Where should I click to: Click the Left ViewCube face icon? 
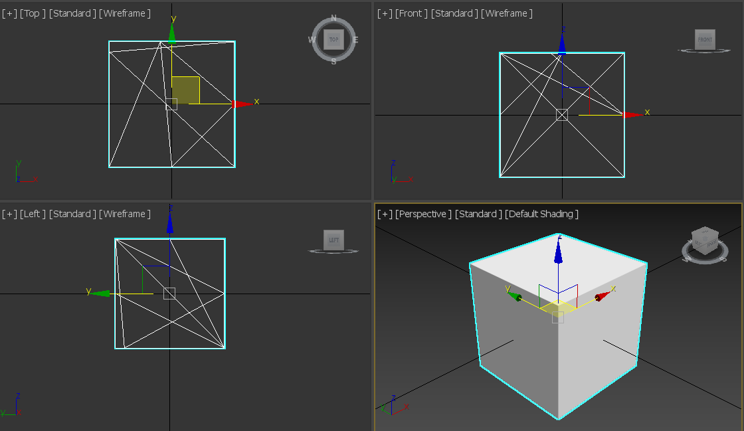332,240
